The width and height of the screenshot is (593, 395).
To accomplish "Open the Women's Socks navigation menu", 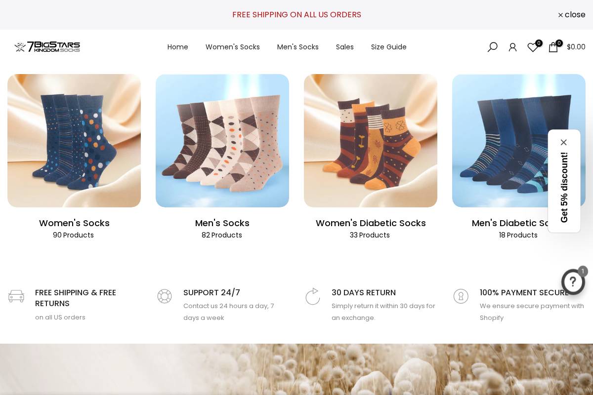I will click(233, 47).
